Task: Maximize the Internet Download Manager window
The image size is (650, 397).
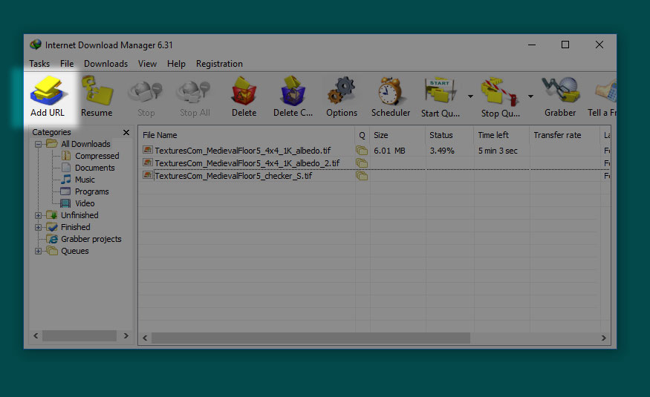Action: [565, 45]
